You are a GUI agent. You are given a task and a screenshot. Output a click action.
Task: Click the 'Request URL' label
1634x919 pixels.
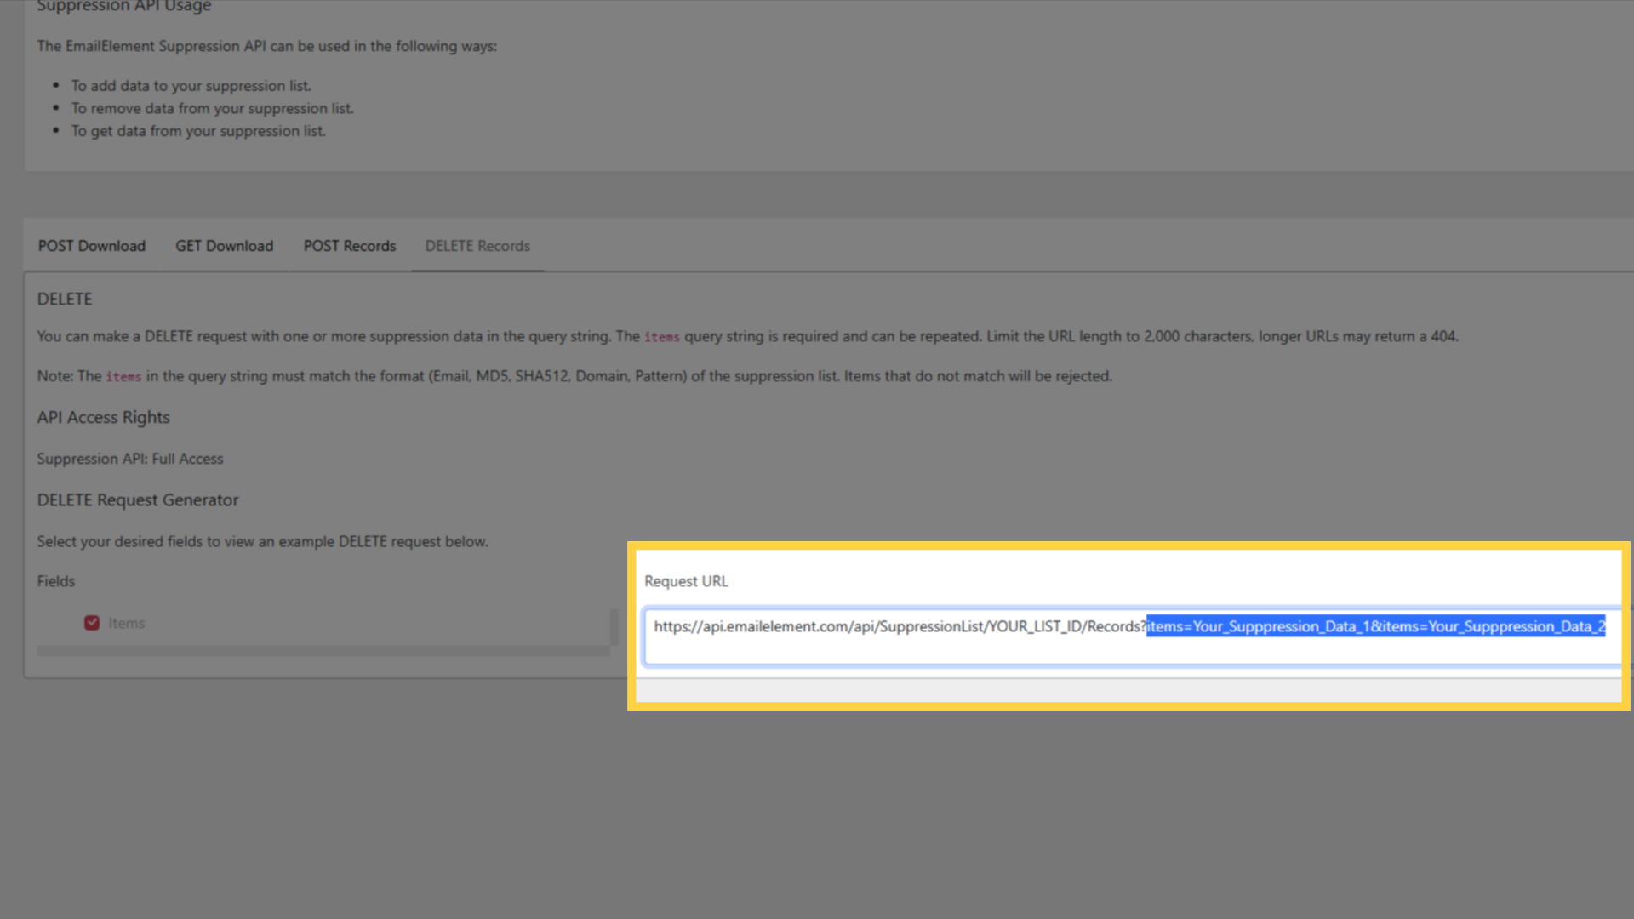tap(686, 581)
